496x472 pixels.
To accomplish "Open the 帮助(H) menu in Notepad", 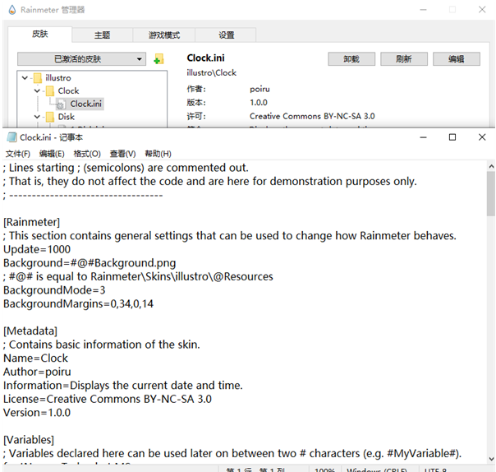I will pyautogui.click(x=158, y=154).
